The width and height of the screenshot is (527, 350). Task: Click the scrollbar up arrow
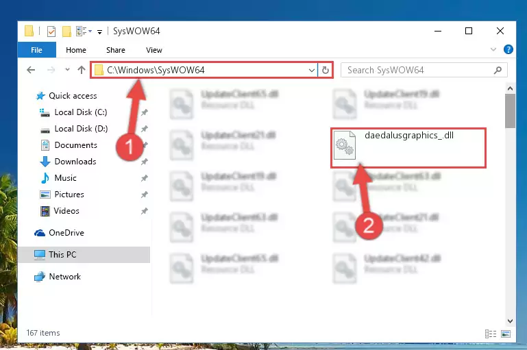click(x=510, y=88)
